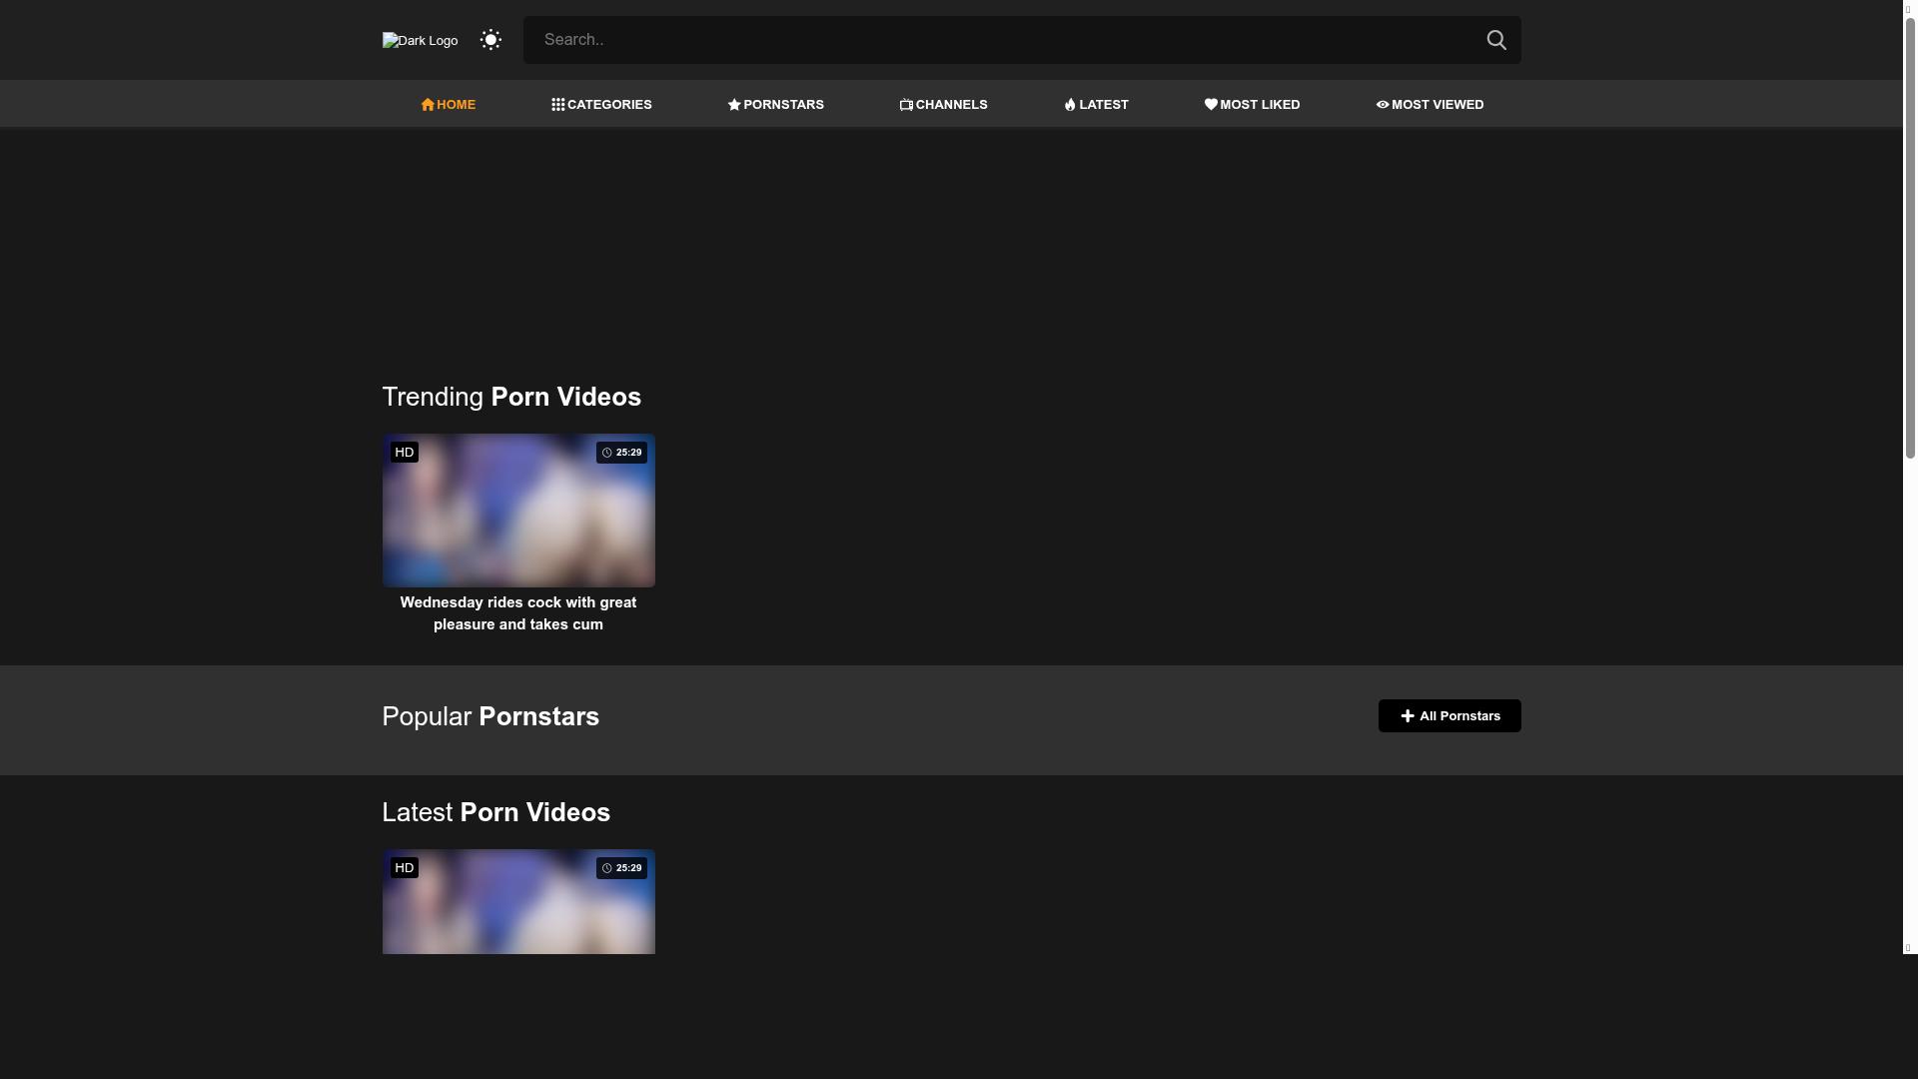Select the LATEST navigation item

[1104, 105]
